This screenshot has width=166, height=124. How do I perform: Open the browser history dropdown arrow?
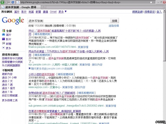click(9, 2)
